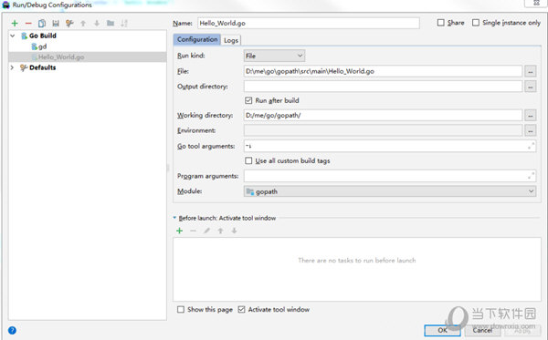Click the Environment field
Image resolution: width=548 pixels, height=340 pixels.
coord(383,130)
